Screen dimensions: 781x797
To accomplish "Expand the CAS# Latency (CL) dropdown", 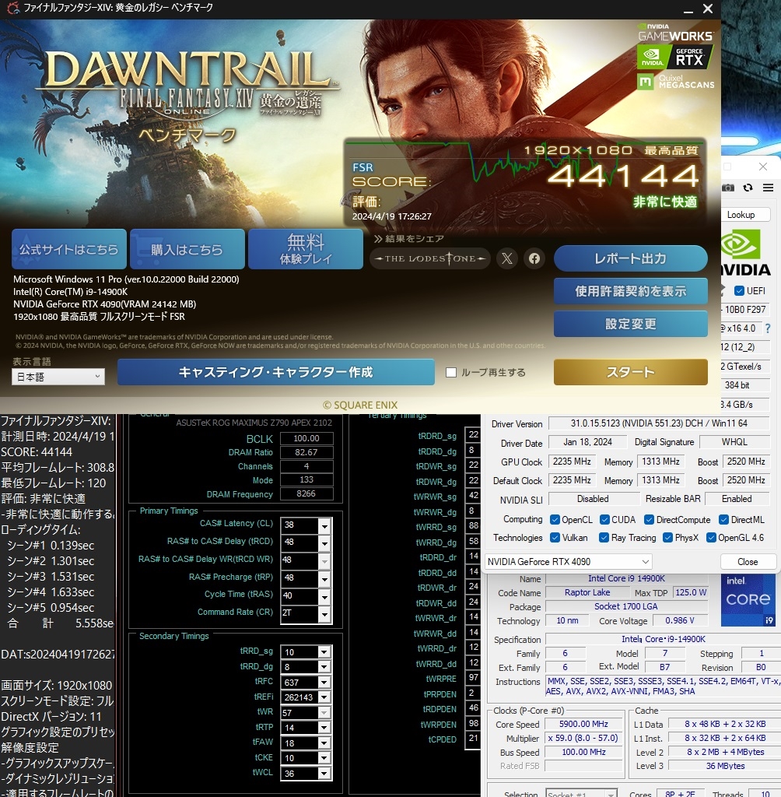I will point(324,525).
